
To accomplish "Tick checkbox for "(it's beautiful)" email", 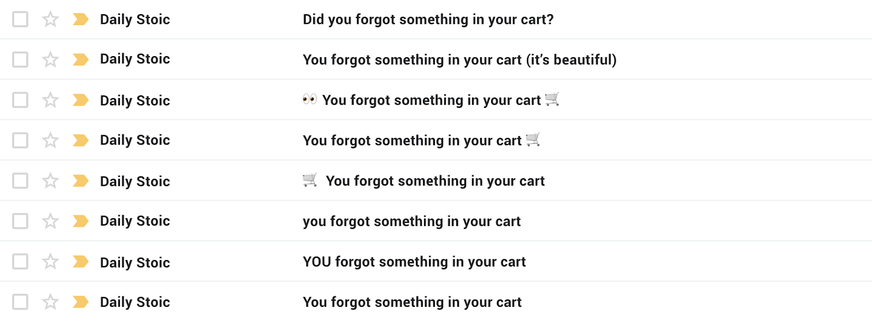I will click(x=20, y=59).
